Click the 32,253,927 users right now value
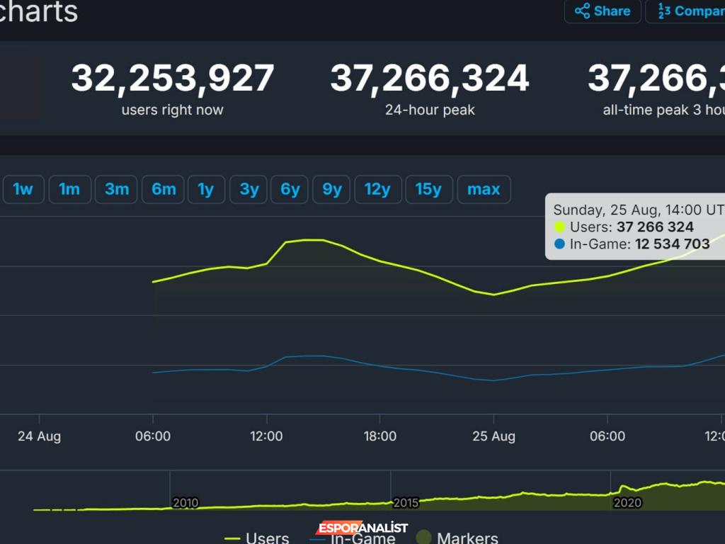The image size is (725, 544). pyautogui.click(x=173, y=78)
